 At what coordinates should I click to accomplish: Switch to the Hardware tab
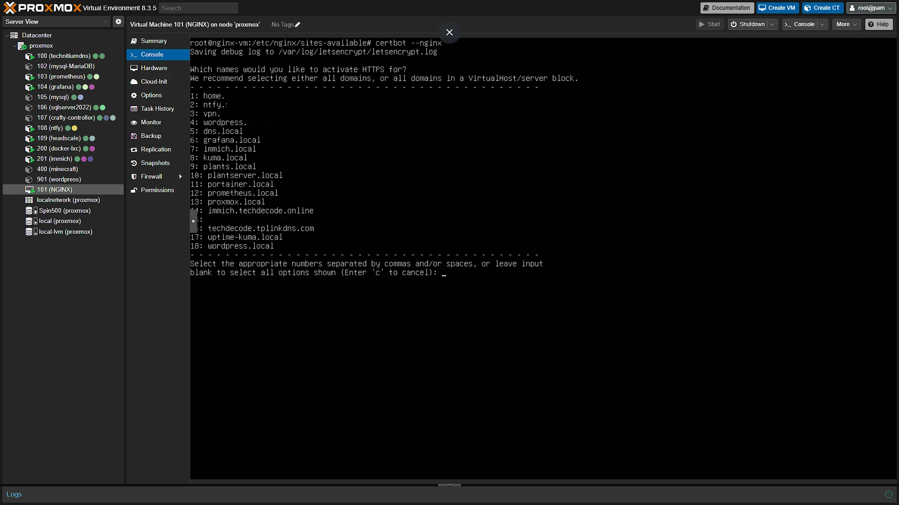tap(158, 68)
